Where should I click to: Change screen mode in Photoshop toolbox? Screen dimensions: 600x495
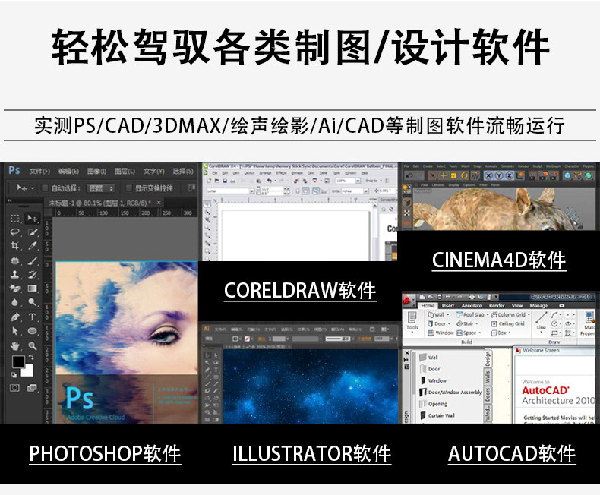pyautogui.click(x=32, y=388)
